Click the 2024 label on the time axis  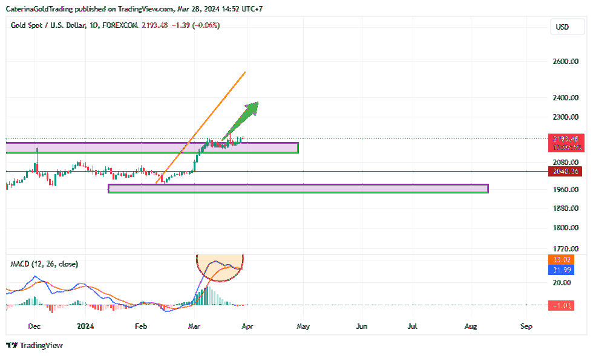point(85,326)
